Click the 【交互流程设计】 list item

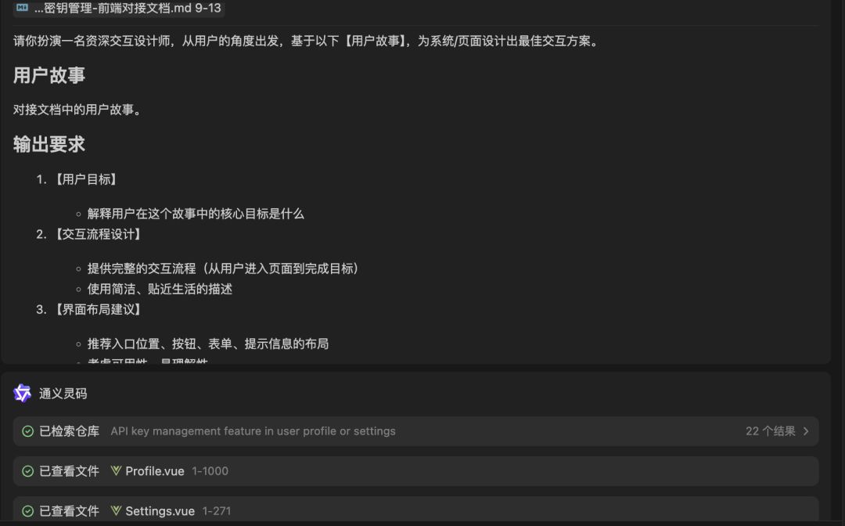tap(99, 235)
